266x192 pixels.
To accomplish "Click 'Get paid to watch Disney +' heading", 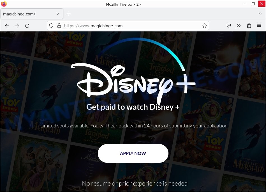I will pyautogui.click(x=133, y=107).
